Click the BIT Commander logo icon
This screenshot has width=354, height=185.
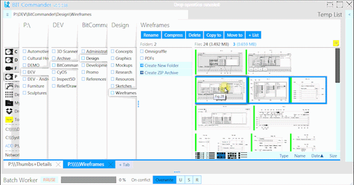(x=7, y=4)
